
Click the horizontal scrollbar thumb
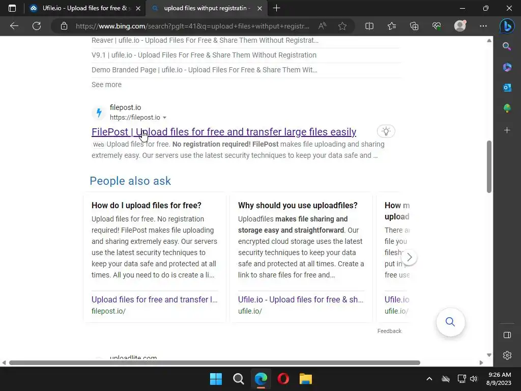coord(215,362)
